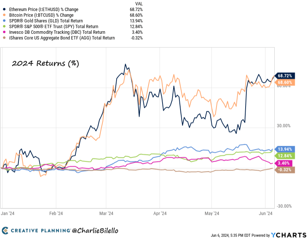Click the 12.84% SPY end-of-line flag

[285, 156]
